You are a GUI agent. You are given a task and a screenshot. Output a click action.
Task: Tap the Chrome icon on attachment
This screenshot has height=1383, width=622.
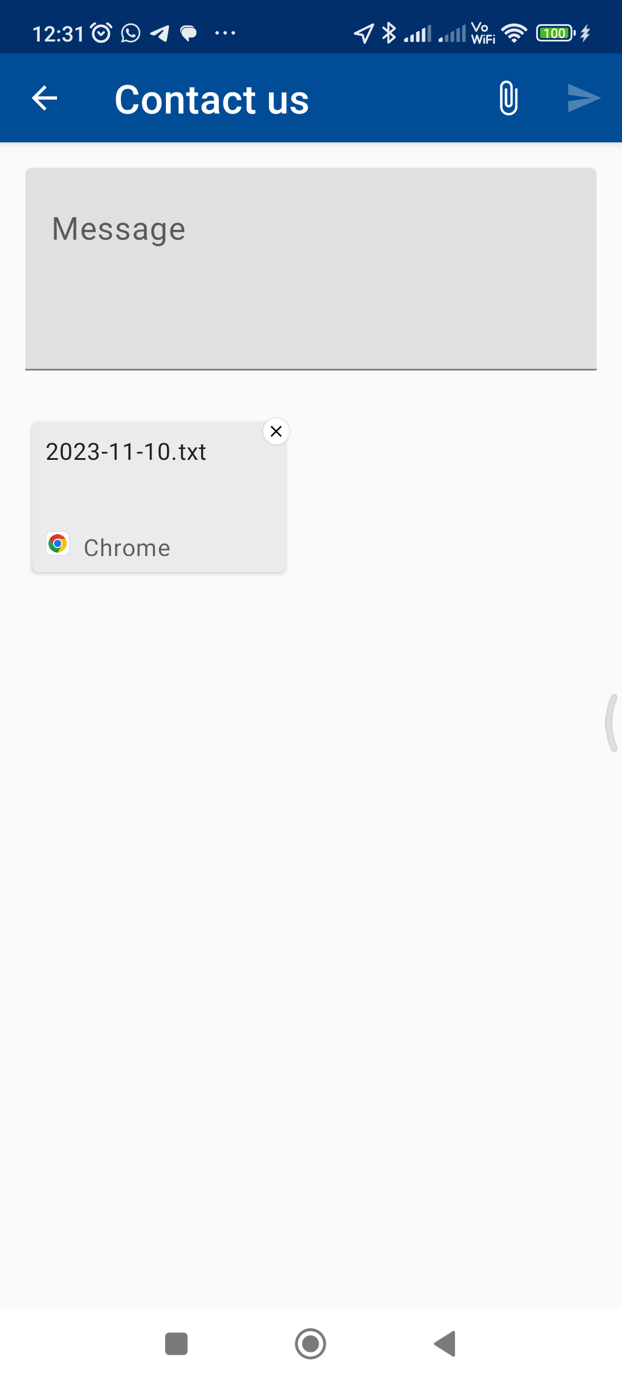click(58, 543)
